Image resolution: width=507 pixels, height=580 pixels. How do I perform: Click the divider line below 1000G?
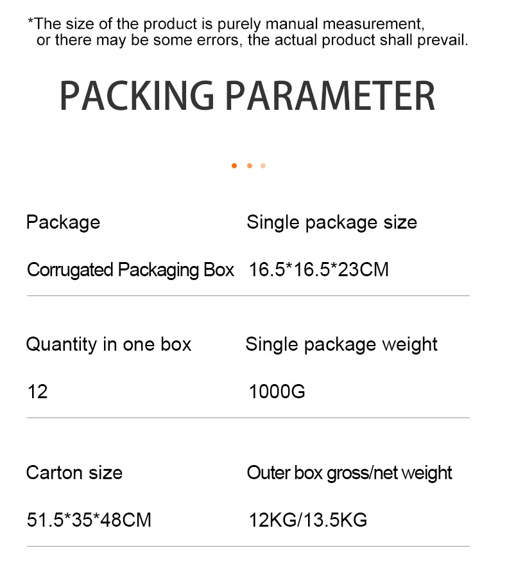(x=248, y=418)
